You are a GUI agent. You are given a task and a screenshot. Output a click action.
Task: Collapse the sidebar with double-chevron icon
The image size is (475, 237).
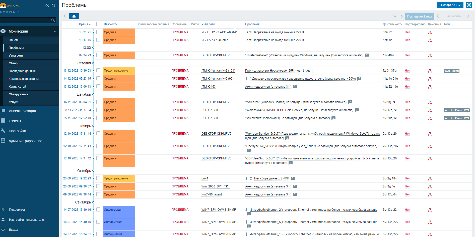click(47, 5)
